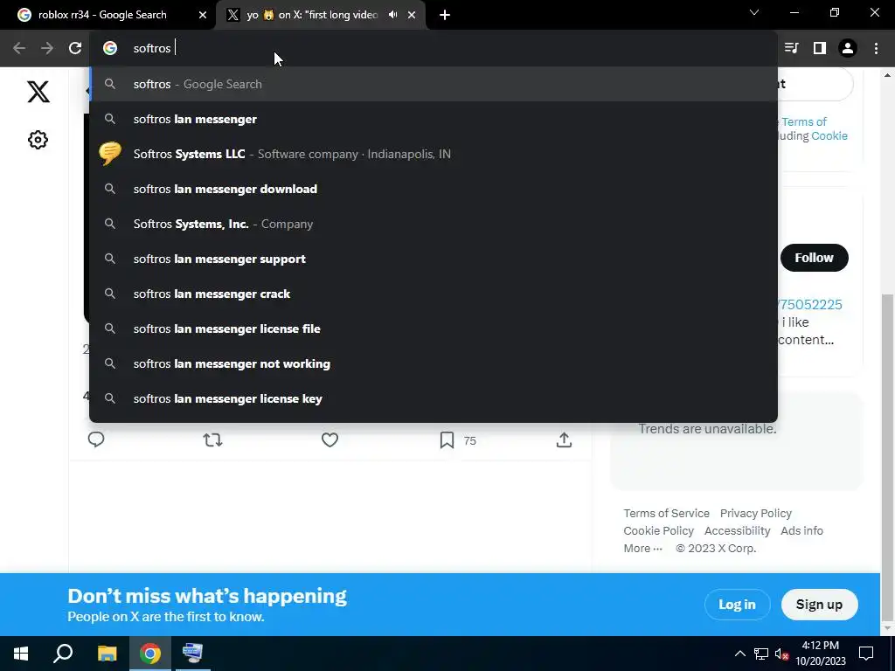Screen dimensions: 895x671
Task: Click the Follow button
Action: [x=814, y=258]
